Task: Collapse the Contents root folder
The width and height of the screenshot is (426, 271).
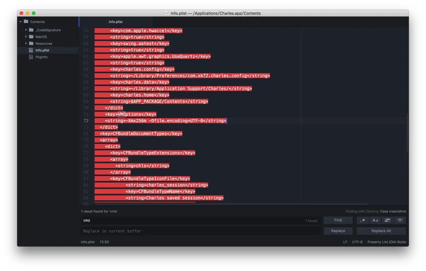Action: 21,22
